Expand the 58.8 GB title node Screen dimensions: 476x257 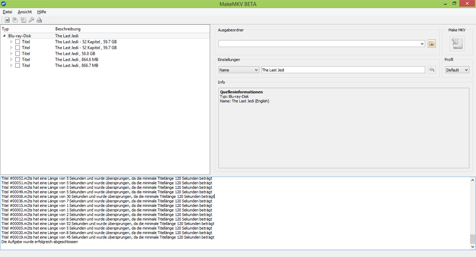pyautogui.click(x=11, y=54)
